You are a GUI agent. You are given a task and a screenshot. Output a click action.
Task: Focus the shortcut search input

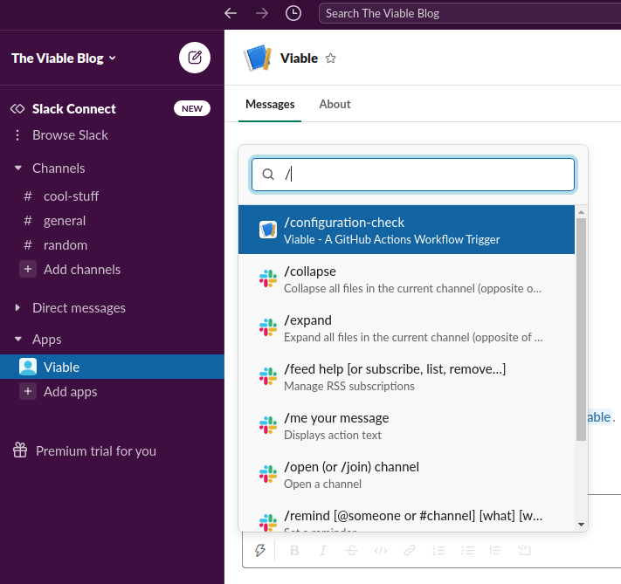pyautogui.click(x=412, y=175)
